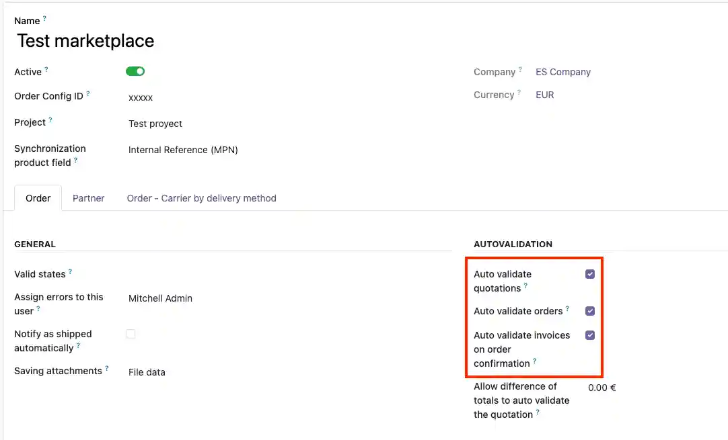728x440 pixels.
Task: Click the help icon beside Active label
Action: pyautogui.click(x=46, y=69)
